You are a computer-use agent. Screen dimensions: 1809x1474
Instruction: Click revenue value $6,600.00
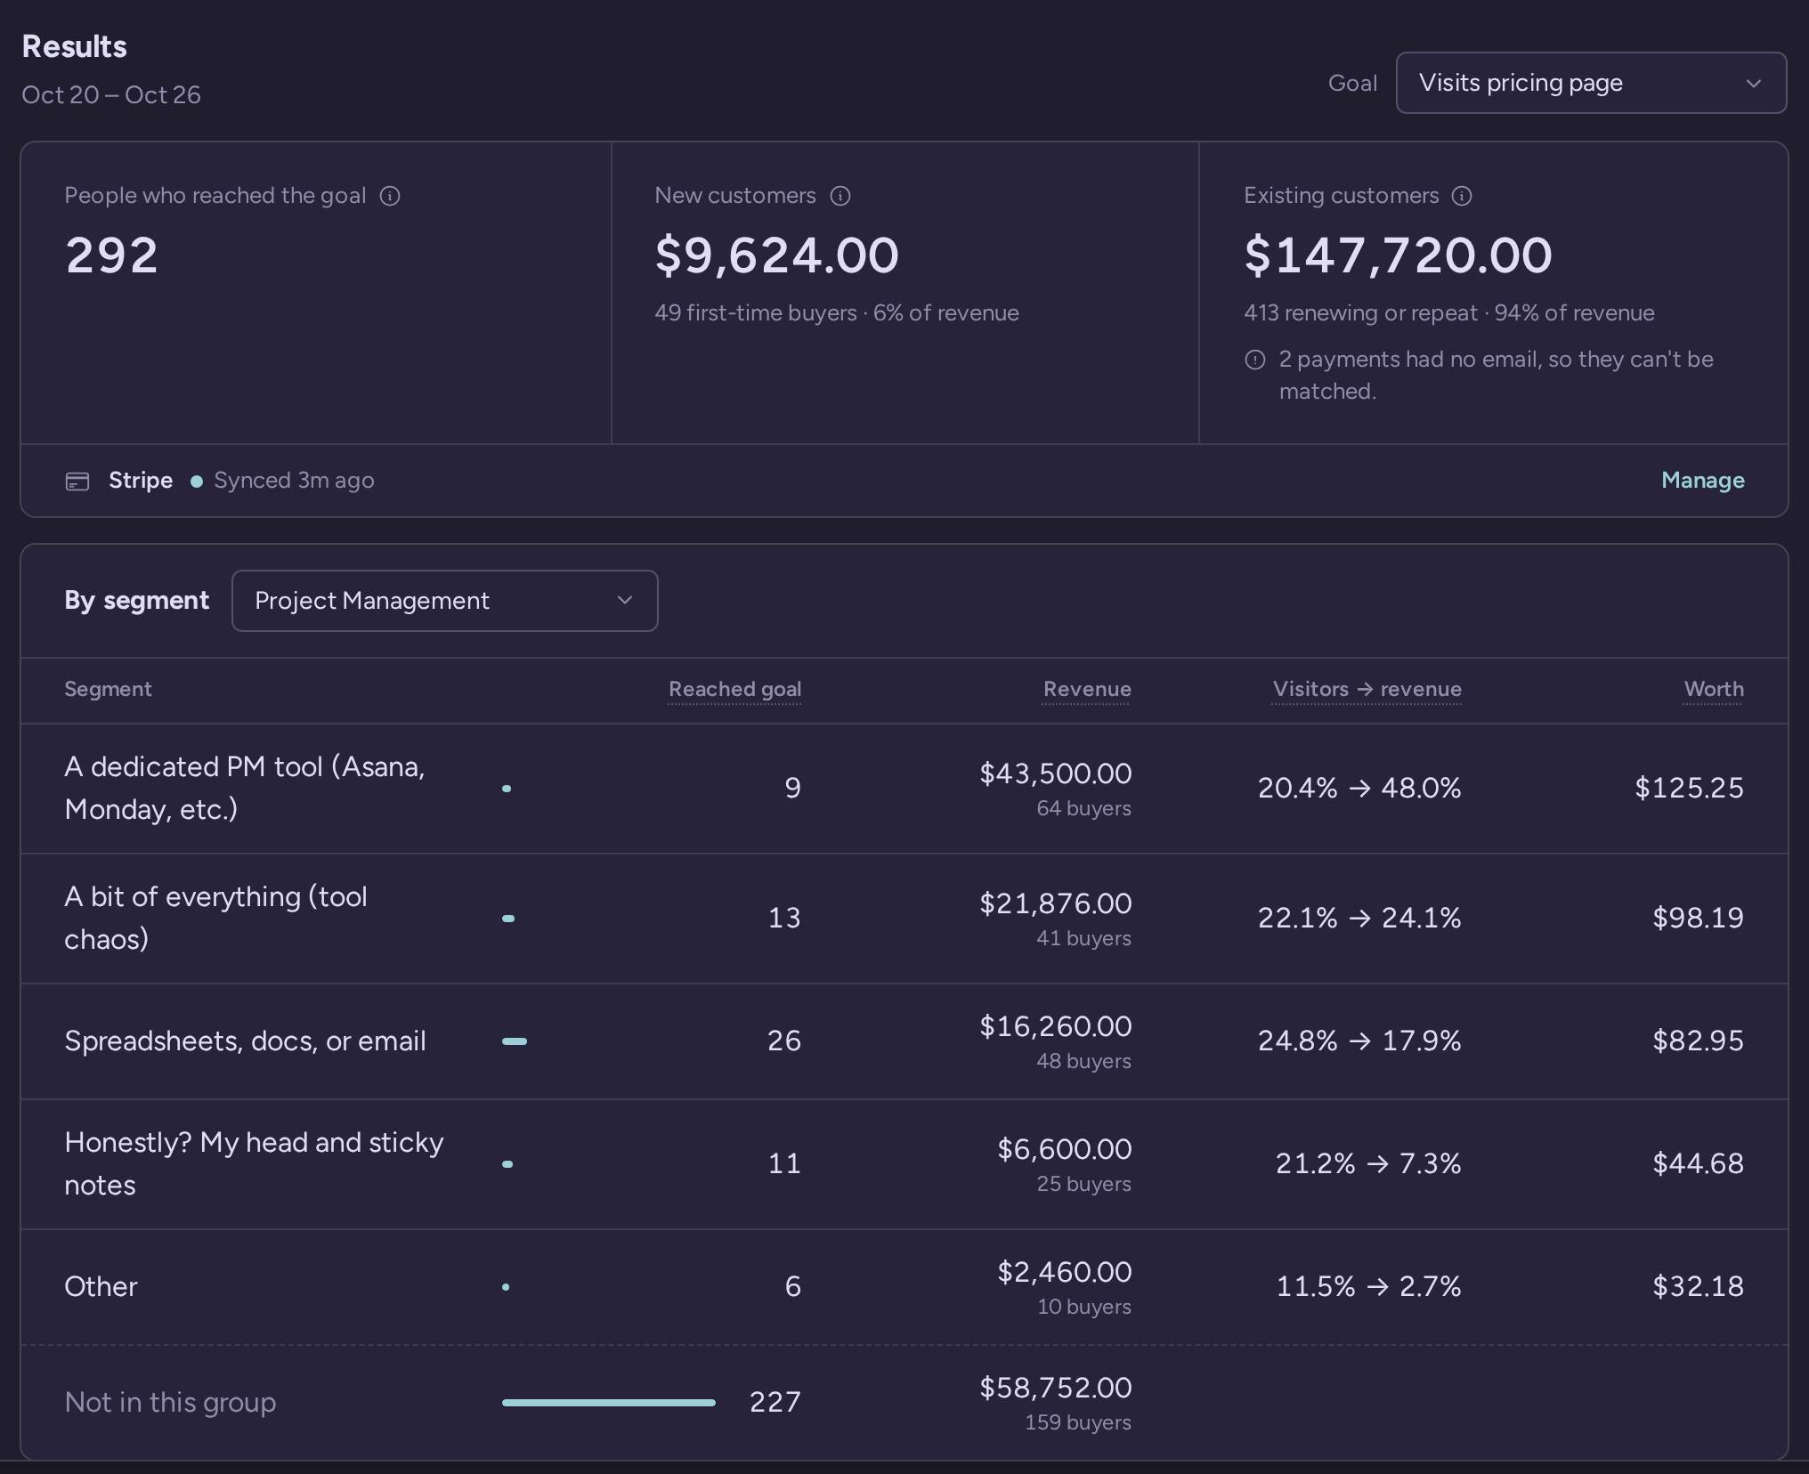(x=1065, y=1149)
